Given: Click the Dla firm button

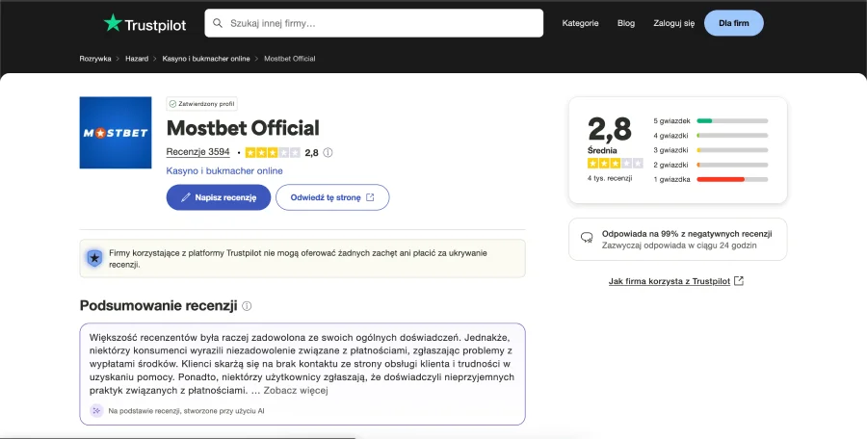Looking at the screenshot, I should click(x=734, y=23).
